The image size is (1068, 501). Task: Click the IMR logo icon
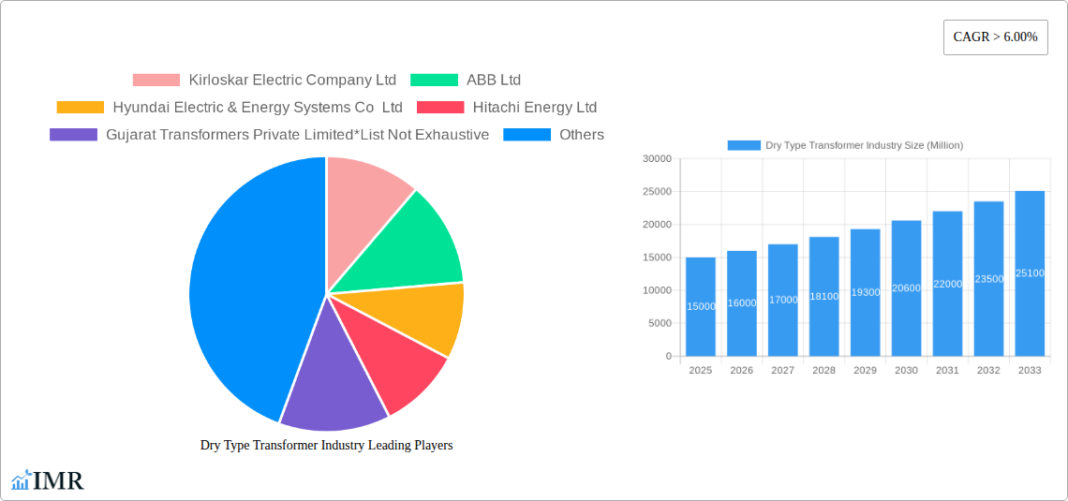[x=22, y=479]
